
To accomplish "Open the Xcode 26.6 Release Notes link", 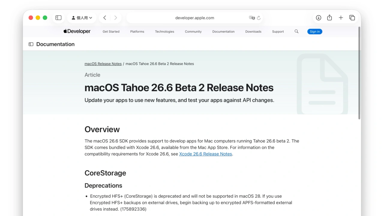I will pyautogui.click(x=205, y=154).
